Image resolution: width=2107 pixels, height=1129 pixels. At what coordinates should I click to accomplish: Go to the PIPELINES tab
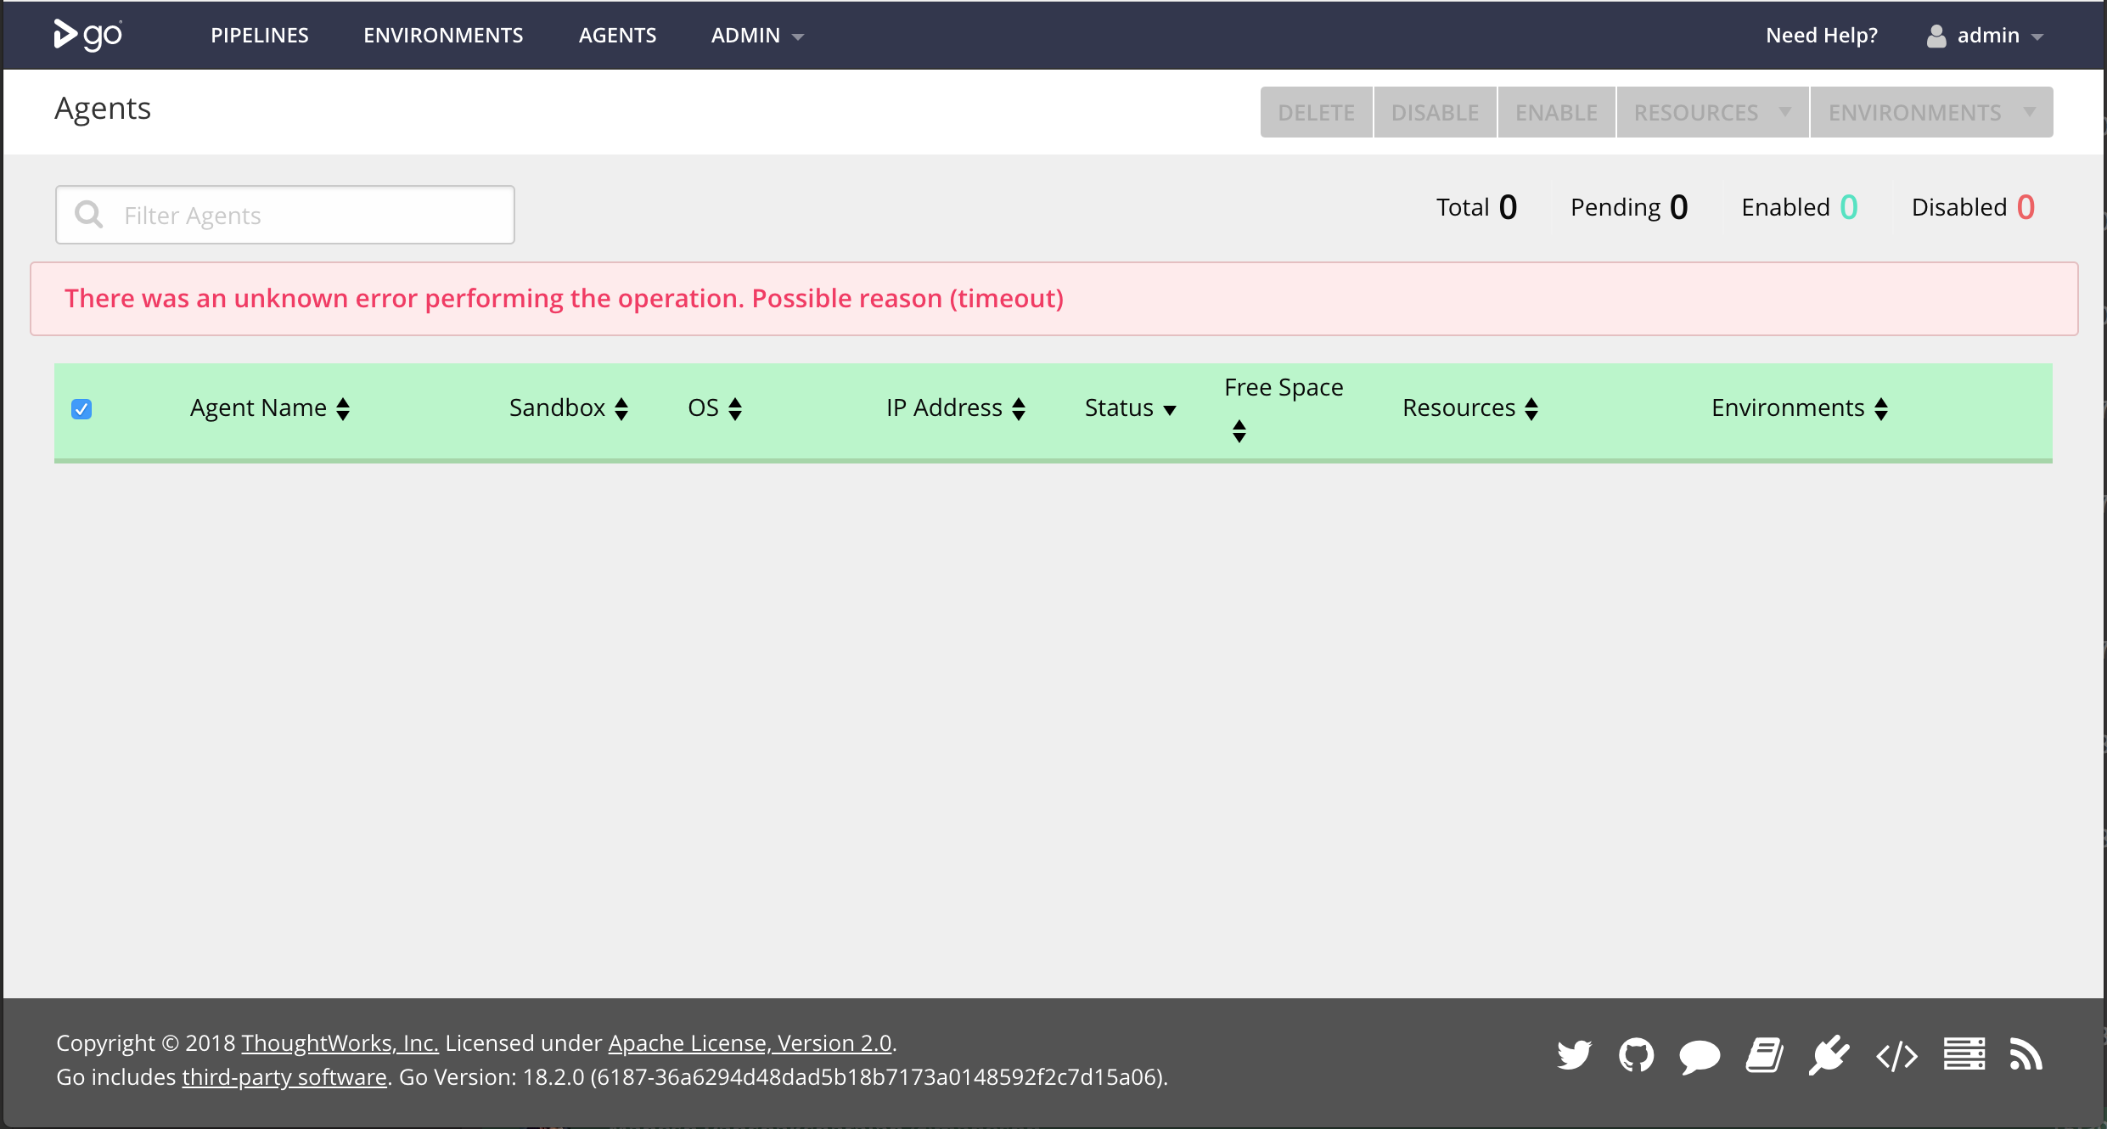(260, 36)
